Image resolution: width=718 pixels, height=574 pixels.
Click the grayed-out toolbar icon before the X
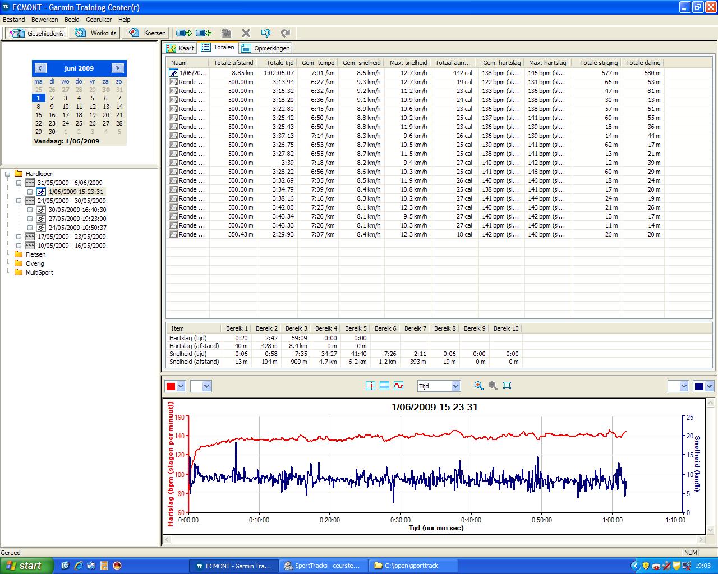pos(226,33)
